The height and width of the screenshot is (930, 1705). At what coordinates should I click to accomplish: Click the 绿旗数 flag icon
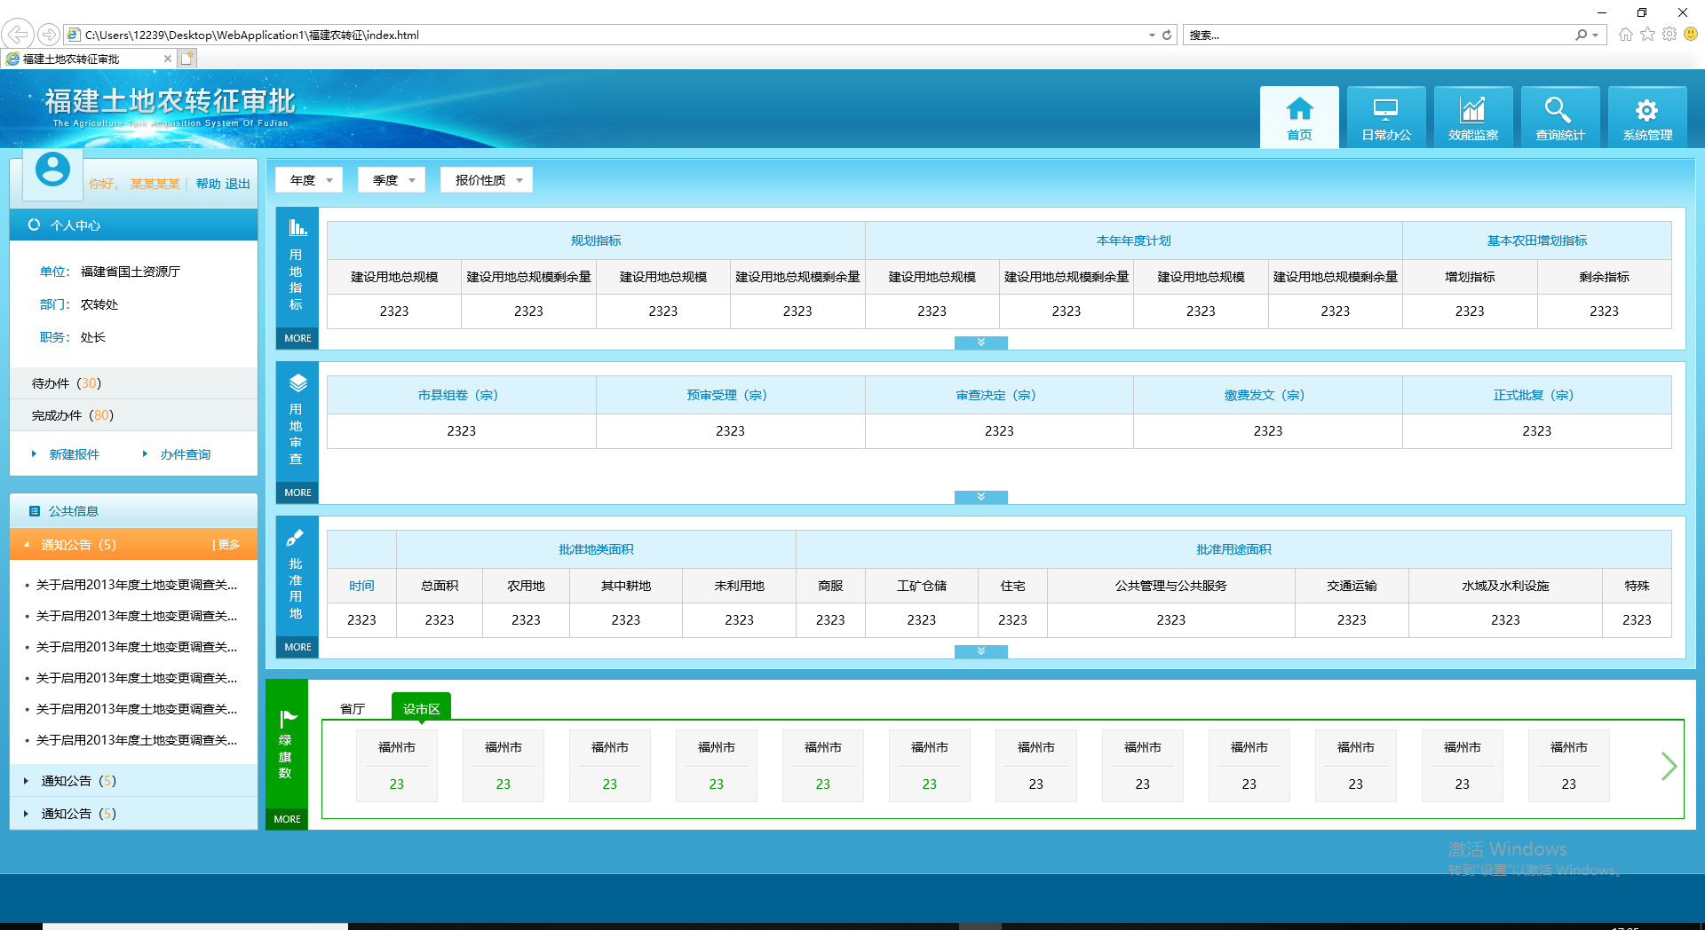click(x=288, y=719)
